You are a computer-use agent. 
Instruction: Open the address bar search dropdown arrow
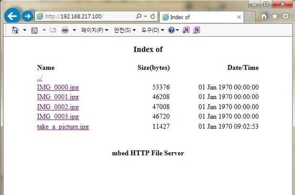click(x=146, y=16)
